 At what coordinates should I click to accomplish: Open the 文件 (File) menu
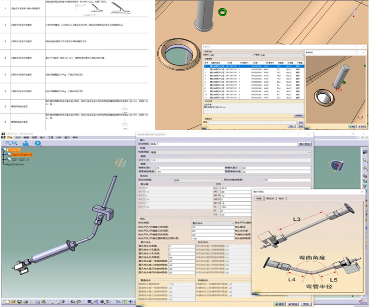pos(18,138)
